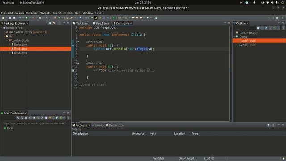Click the Search magnifier icon at toolbar right

pos(269,18)
